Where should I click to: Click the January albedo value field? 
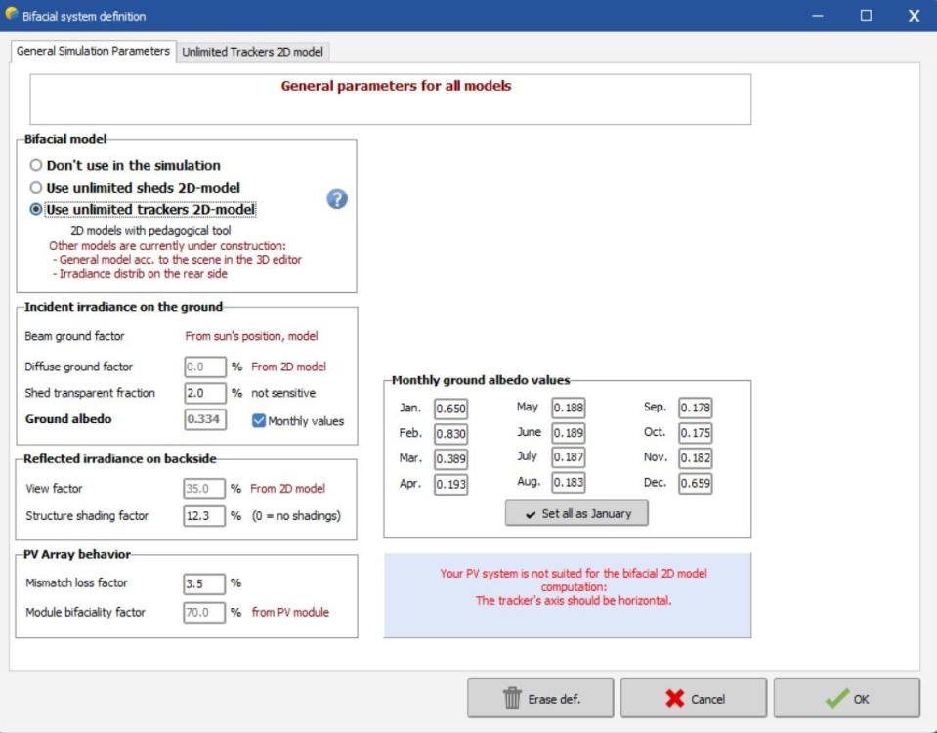(451, 408)
